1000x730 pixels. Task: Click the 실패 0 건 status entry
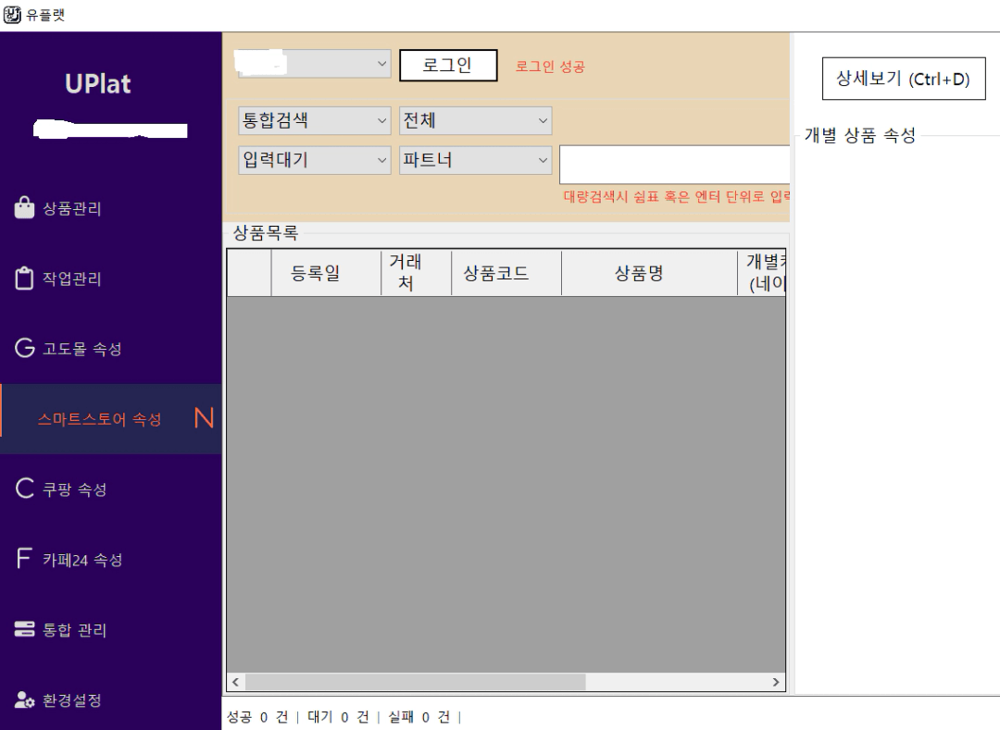[x=419, y=717]
